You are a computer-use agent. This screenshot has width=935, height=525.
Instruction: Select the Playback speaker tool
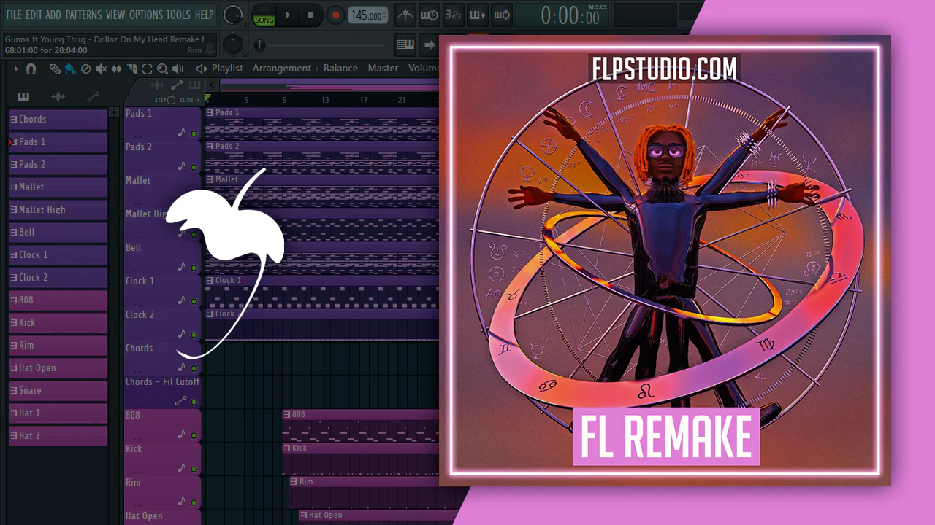tap(178, 69)
